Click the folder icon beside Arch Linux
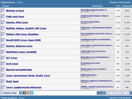The image size is (132, 99). click(x=3, y=64)
